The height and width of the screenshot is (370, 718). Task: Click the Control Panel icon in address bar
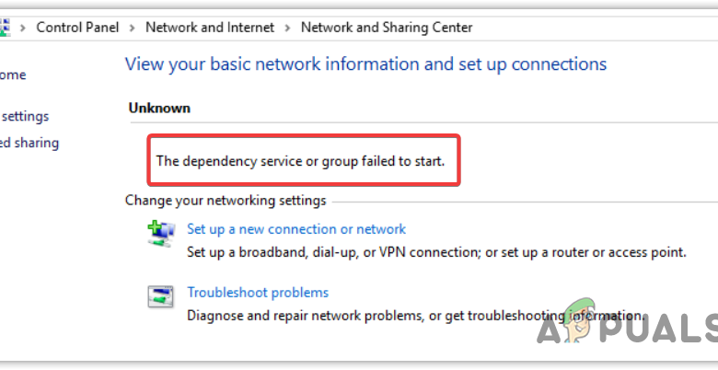coord(5,28)
